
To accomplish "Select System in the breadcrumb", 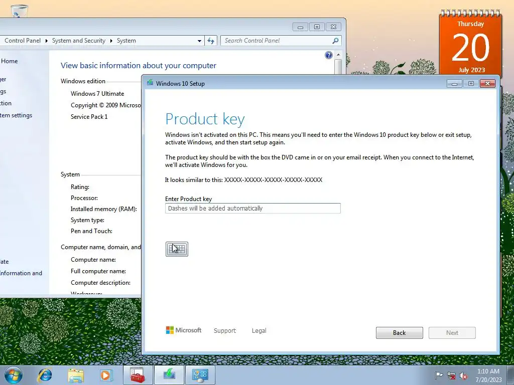I will [x=126, y=41].
